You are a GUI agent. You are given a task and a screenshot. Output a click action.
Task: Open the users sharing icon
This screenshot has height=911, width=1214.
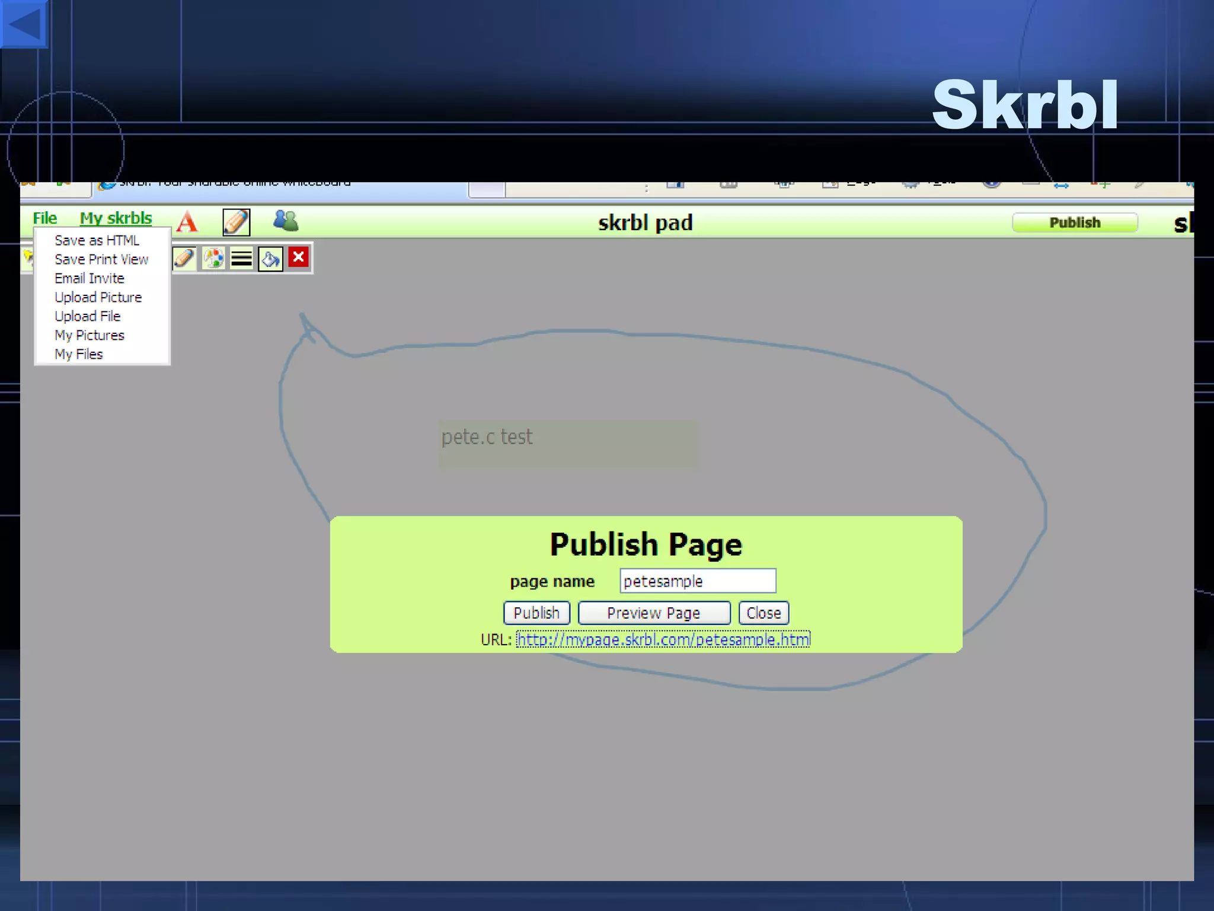point(286,221)
